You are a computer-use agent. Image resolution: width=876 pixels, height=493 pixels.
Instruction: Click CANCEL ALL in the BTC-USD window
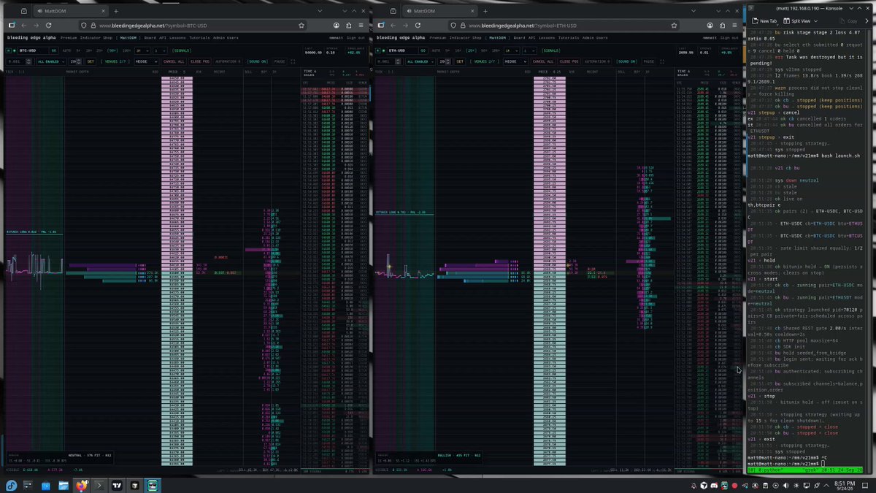[175, 61]
